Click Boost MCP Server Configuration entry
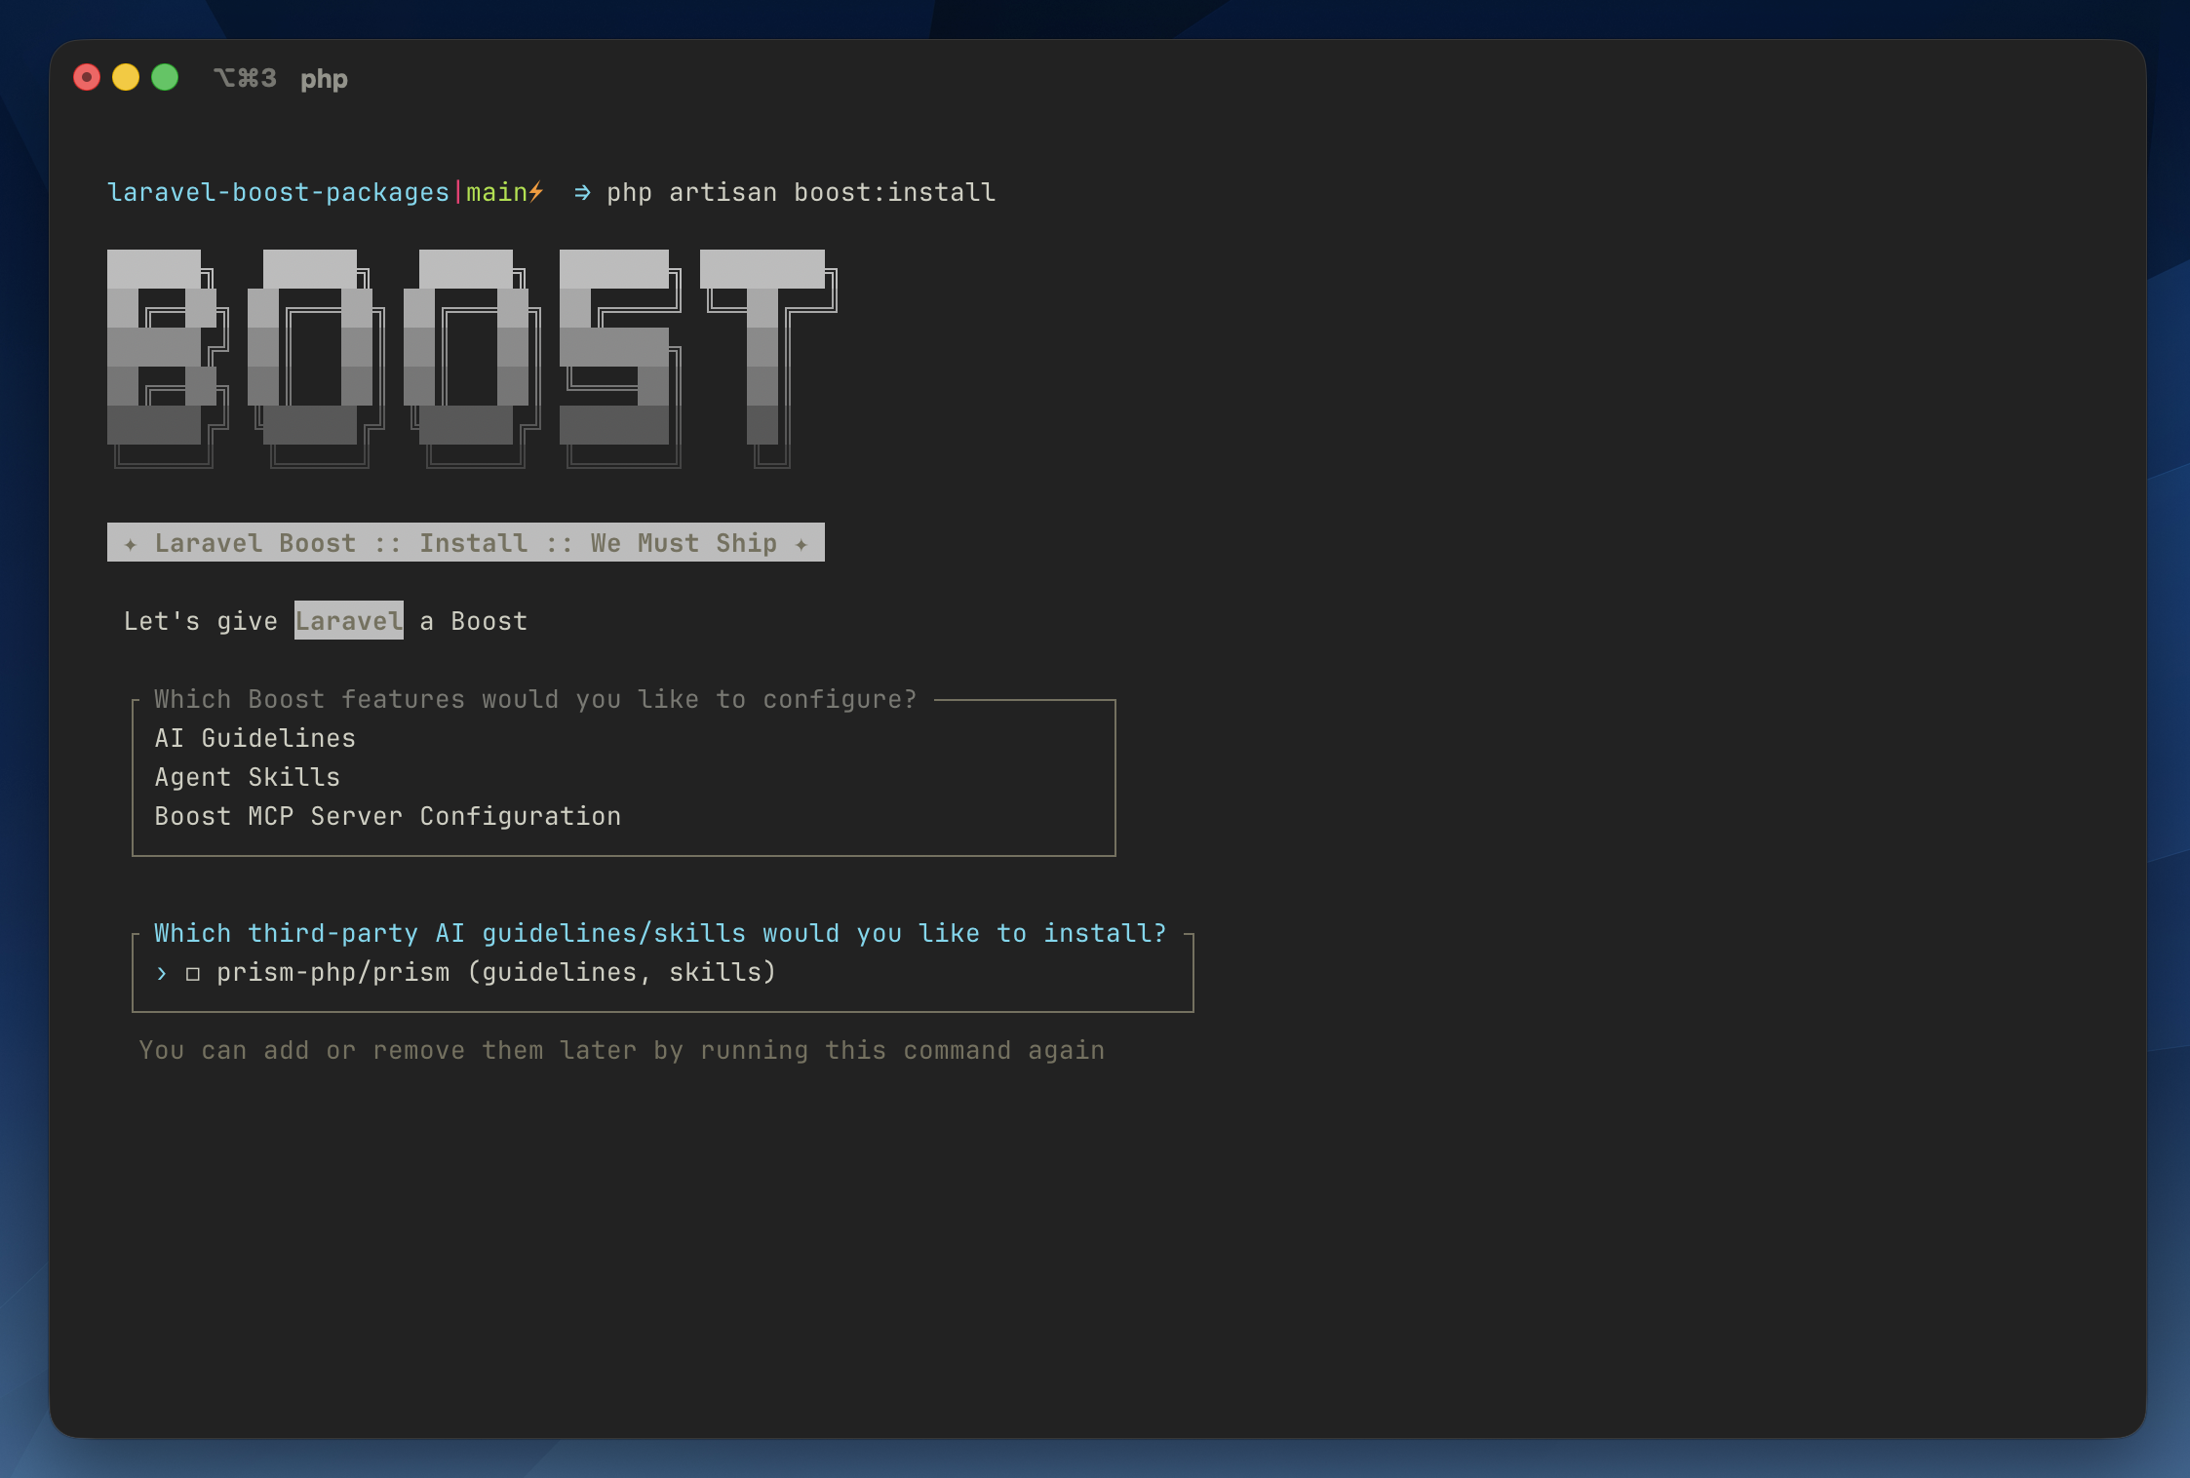Screen dimensions: 2190x1478 [387, 816]
